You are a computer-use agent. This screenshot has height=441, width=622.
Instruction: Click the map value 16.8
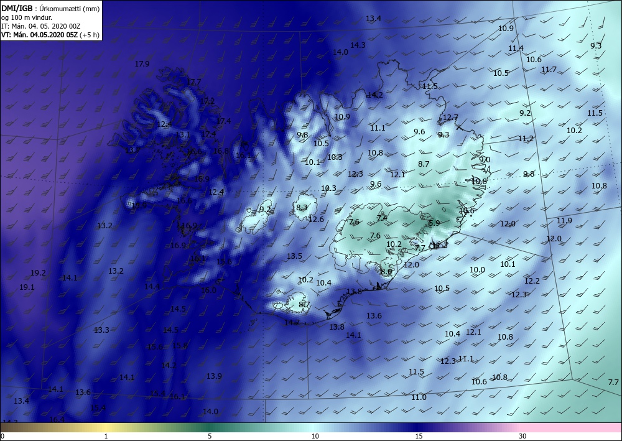[221, 151]
